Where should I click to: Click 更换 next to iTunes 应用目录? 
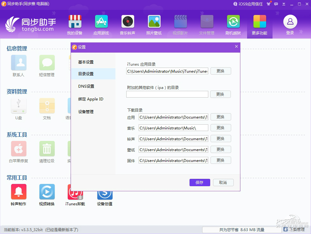(220, 71)
